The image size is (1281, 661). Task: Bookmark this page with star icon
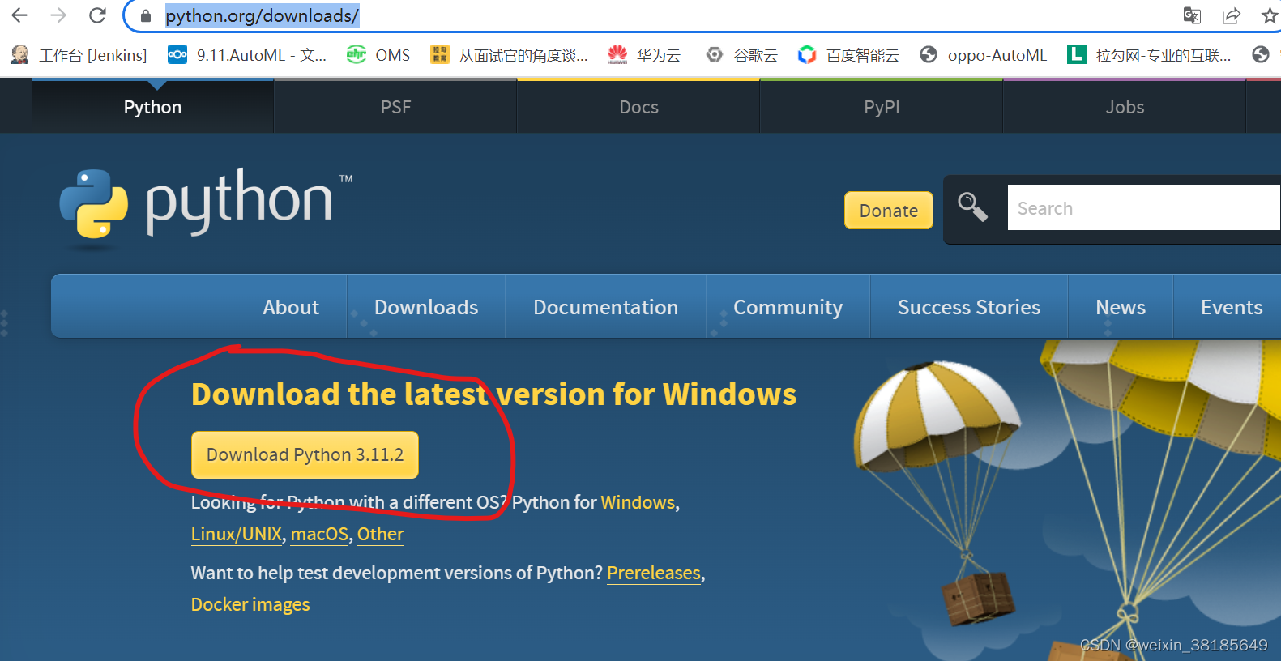point(1270,15)
